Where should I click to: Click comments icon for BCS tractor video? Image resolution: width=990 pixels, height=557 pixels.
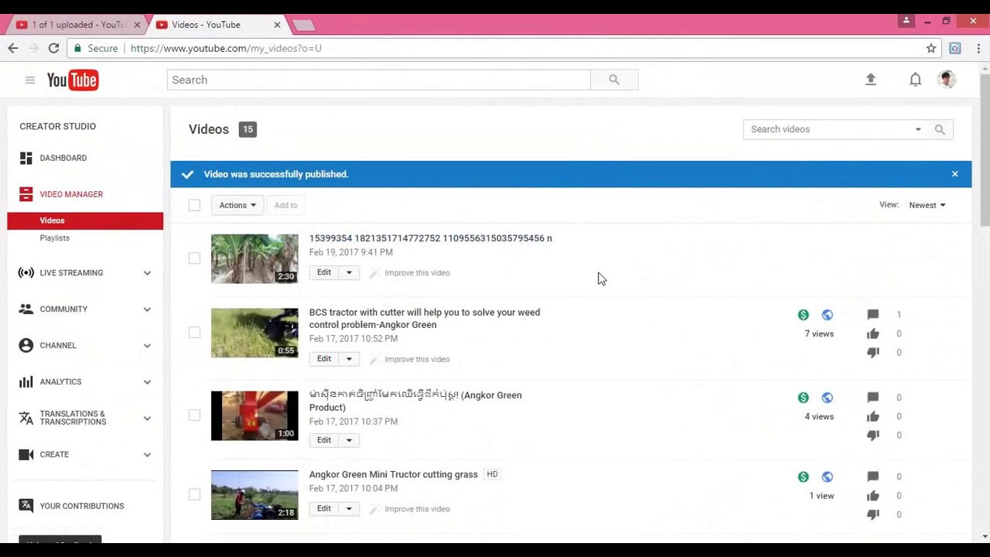coord(873,315)
